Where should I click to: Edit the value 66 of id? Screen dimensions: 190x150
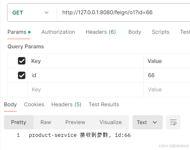click(x=167, y=75)
